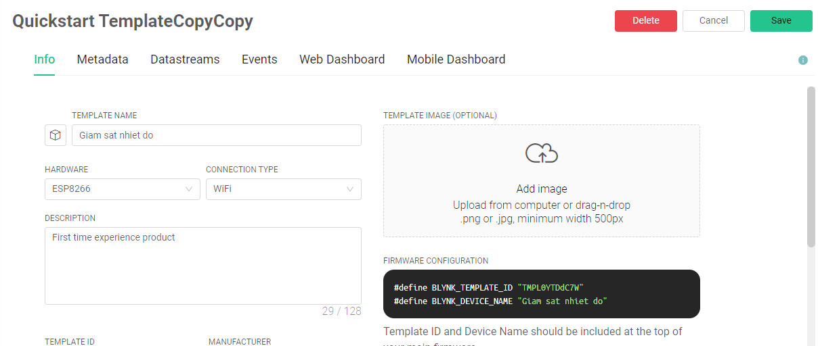
Task: Click the Add image upload area
Action: (x=542, y=180)
